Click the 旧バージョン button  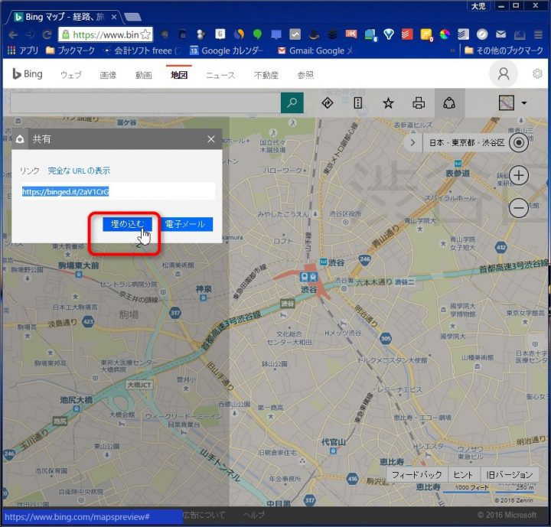510,475
